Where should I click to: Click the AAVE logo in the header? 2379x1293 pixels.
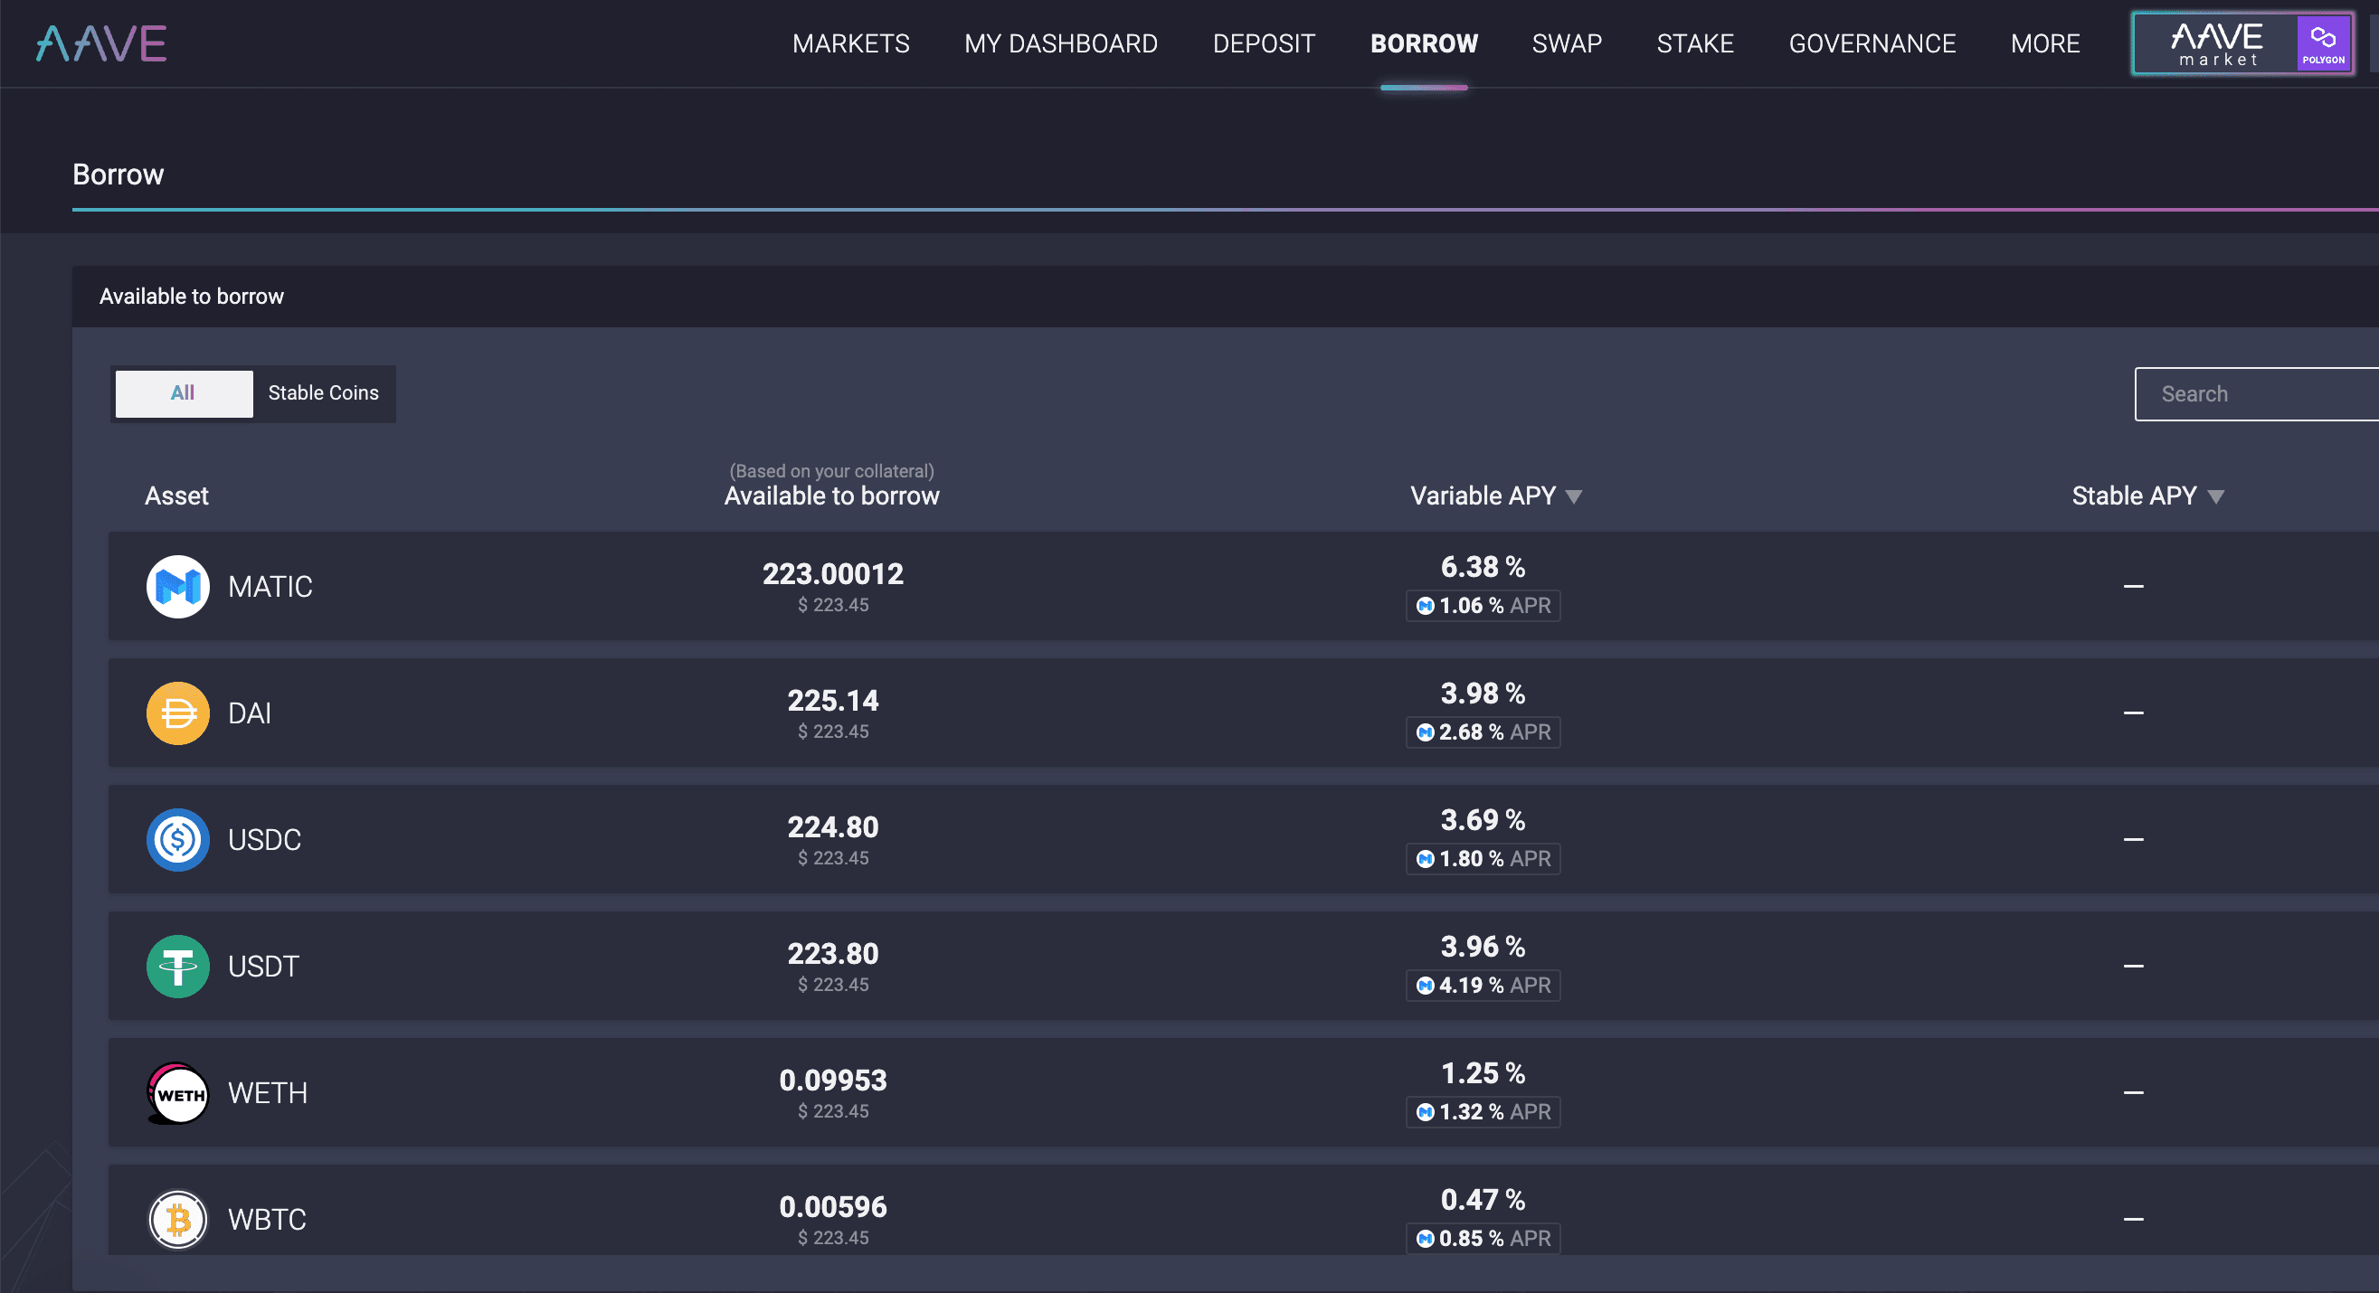[x=101, y=43]
